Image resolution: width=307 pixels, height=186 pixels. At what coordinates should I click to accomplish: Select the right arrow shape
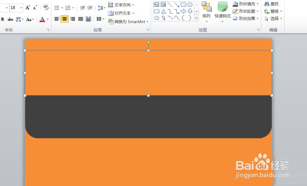(183, 11)
